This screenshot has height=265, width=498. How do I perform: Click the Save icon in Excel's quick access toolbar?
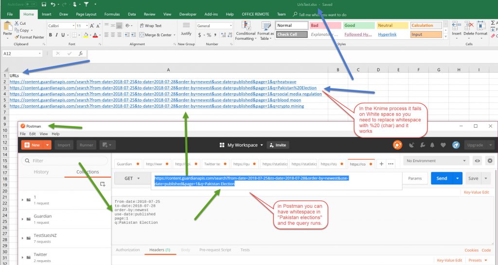44,4
